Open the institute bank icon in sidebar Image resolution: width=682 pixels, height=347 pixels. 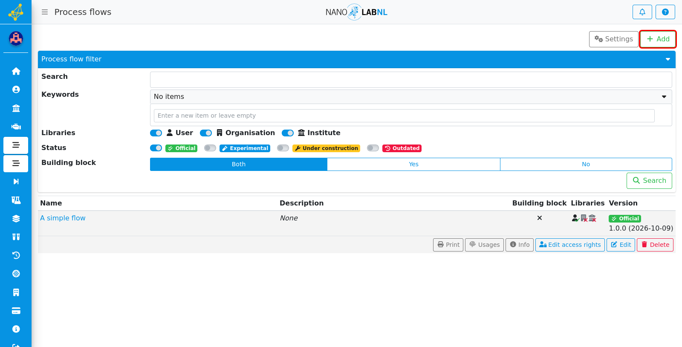(x=16, y=108)
